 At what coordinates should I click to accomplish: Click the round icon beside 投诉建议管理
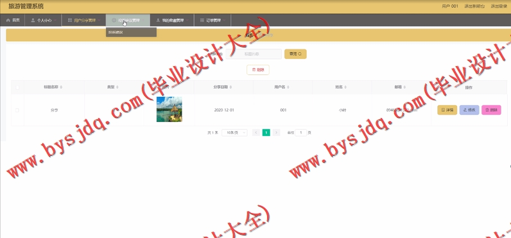coord(114,20)
